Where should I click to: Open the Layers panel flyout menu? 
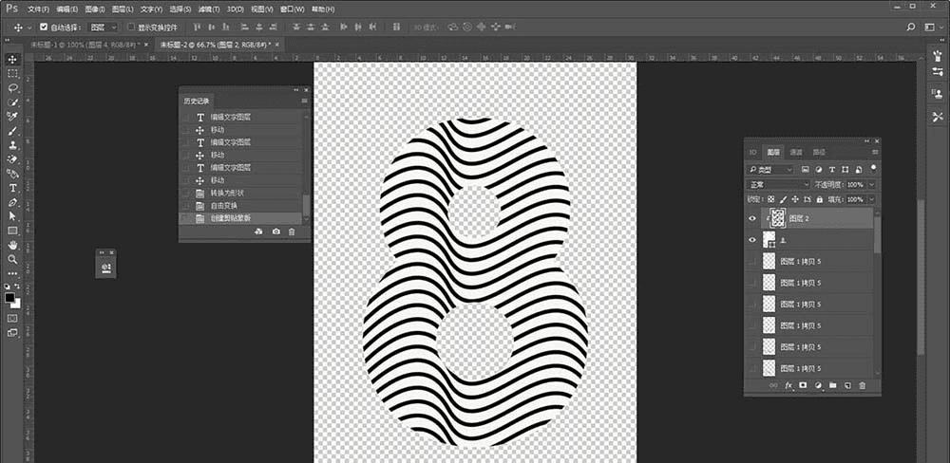pos(875,152)
